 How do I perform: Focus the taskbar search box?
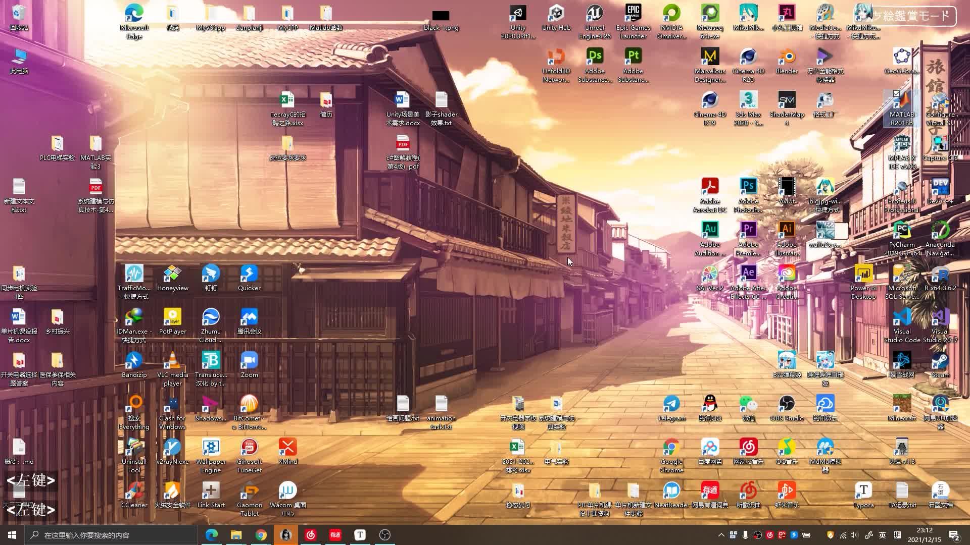pyautogui.click(x=111, y=535)
